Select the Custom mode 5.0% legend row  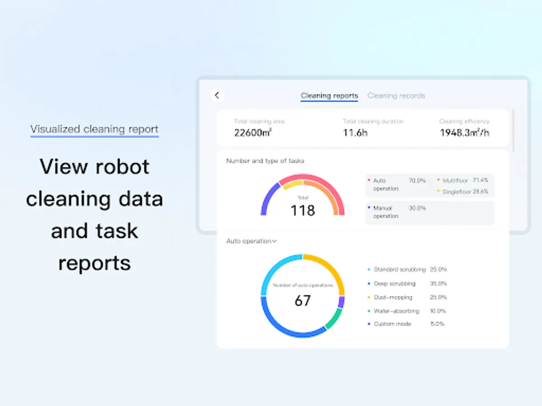pyautogui.click(x=406, y=324)
